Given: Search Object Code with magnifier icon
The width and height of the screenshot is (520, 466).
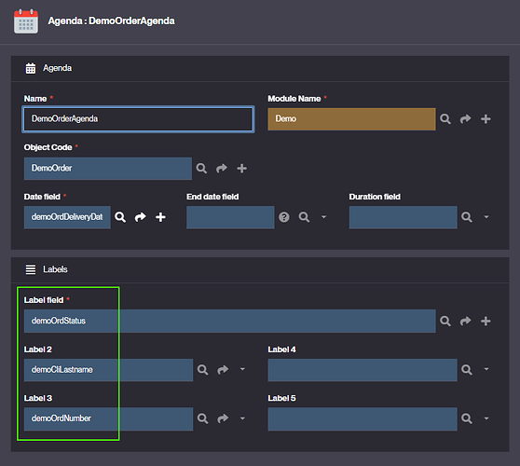Looking at the screenshot, I should pos(201,168).
